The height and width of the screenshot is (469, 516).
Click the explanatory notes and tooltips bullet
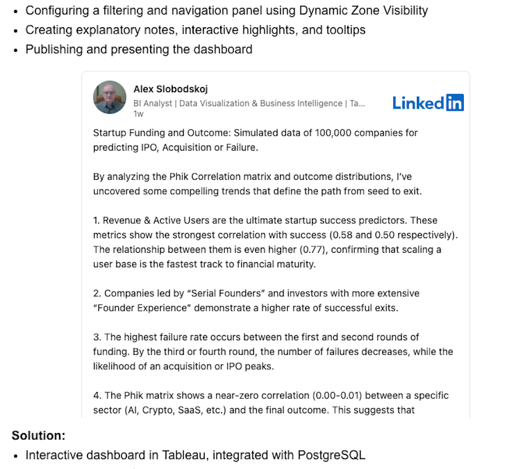[195, 30]
